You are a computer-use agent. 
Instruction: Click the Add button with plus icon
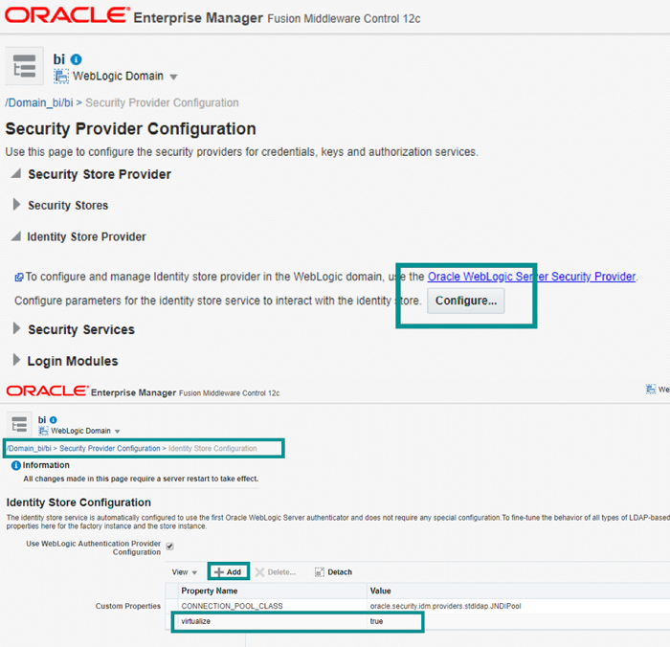click(x=228, y=571)
